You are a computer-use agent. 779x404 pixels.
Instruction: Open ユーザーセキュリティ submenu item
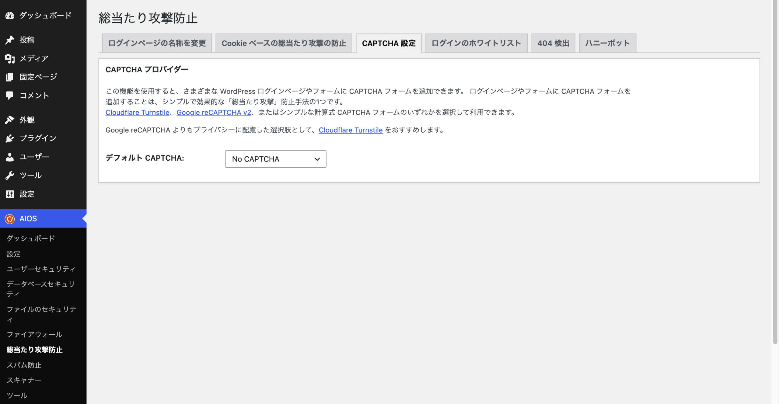pyautogui.click(x=41, y=269)
